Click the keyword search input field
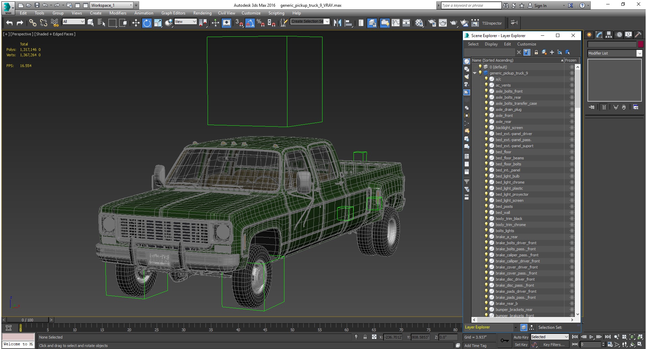 click(x=471, y=5)
